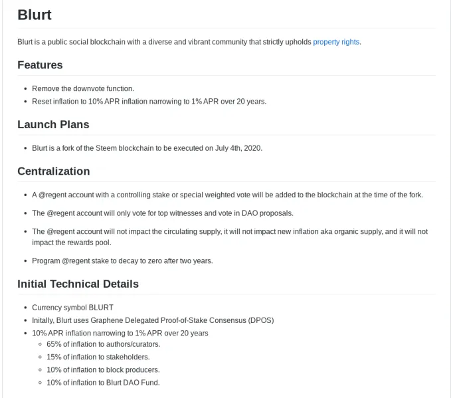Click '10% of inflation to block producers'
Screen dimensions: 451x398
103,370
